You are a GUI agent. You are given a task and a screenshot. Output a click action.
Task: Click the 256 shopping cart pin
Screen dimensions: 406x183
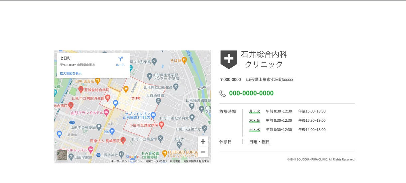(112, 131)
